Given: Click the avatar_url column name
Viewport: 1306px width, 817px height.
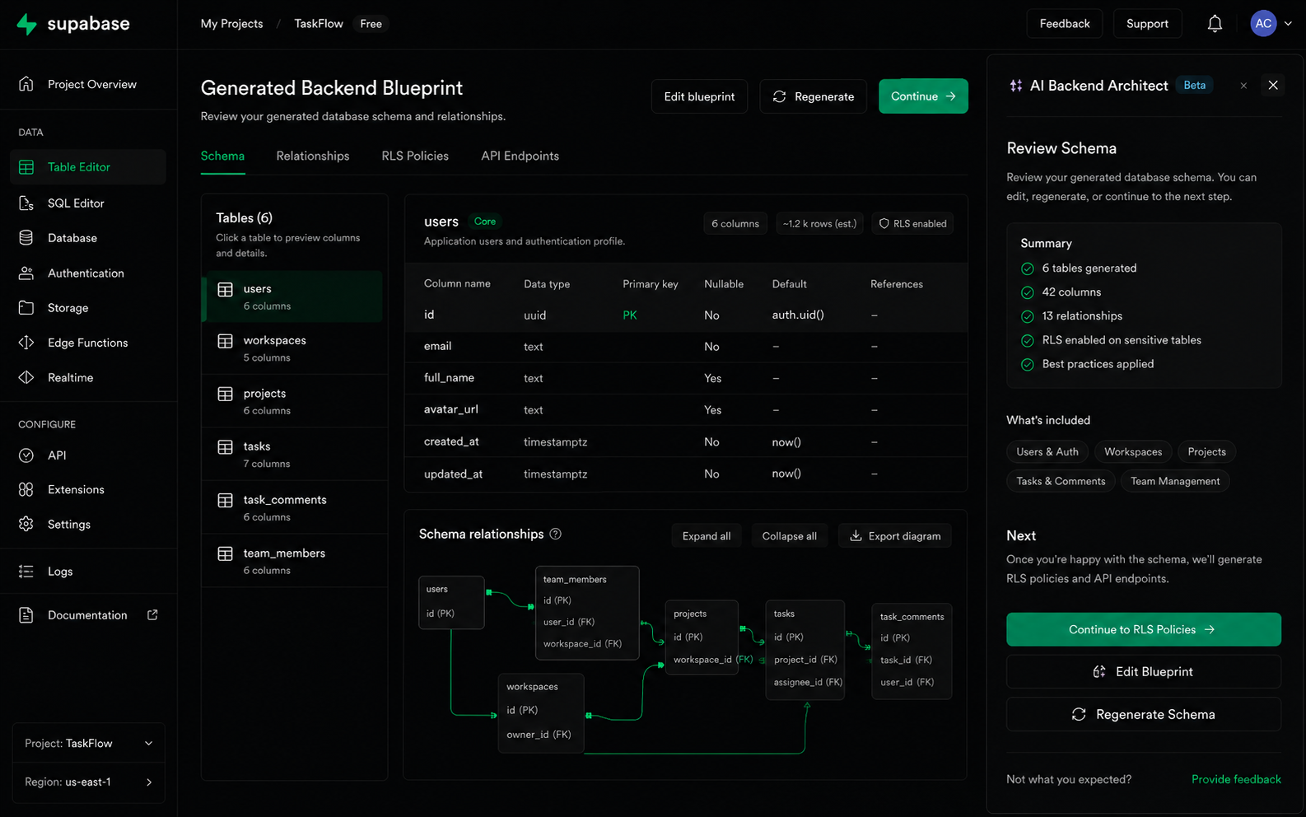Looking at the screenshot, I should pos(451,409).
